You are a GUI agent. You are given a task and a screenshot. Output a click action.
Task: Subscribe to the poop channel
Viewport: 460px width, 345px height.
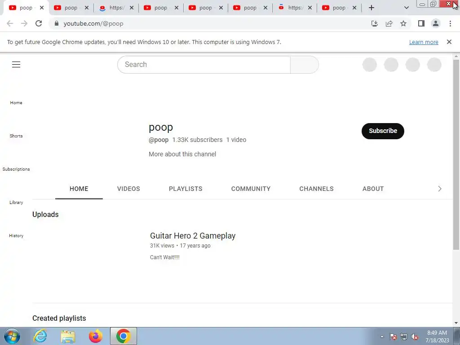point(383,131)
